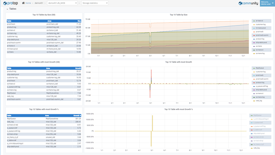Open the ProTop community logo link

click(248, 3)
